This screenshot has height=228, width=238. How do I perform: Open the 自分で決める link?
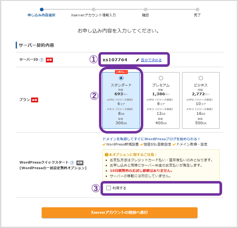coord(151,60)
